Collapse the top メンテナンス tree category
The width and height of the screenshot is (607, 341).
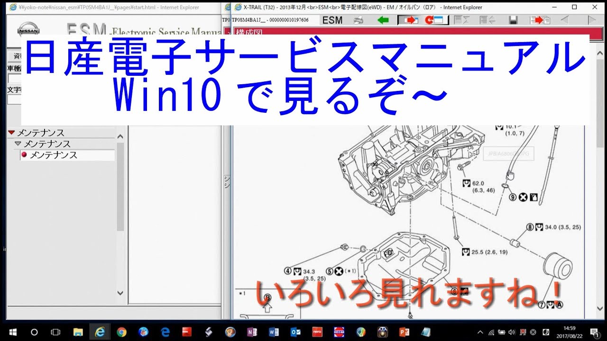11,133
